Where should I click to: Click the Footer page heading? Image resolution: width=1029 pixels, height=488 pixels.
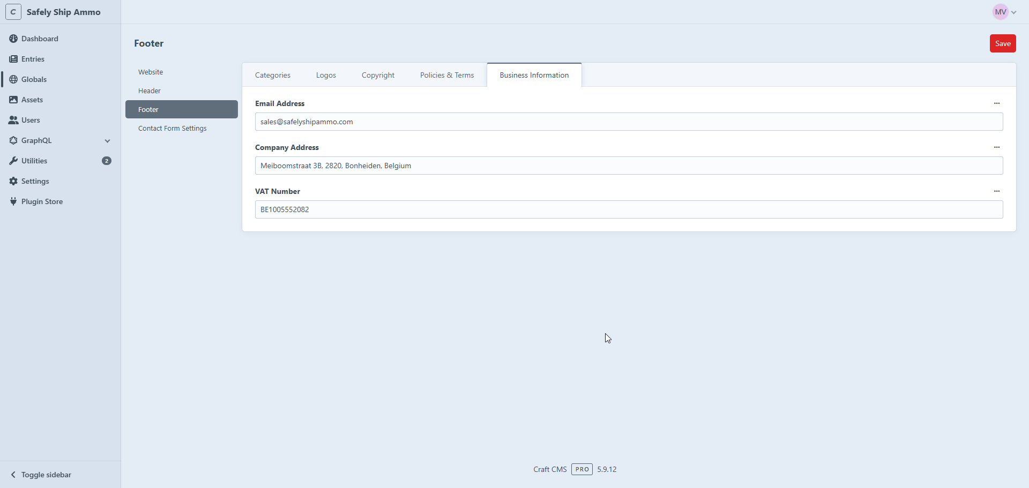coord(149,43)
